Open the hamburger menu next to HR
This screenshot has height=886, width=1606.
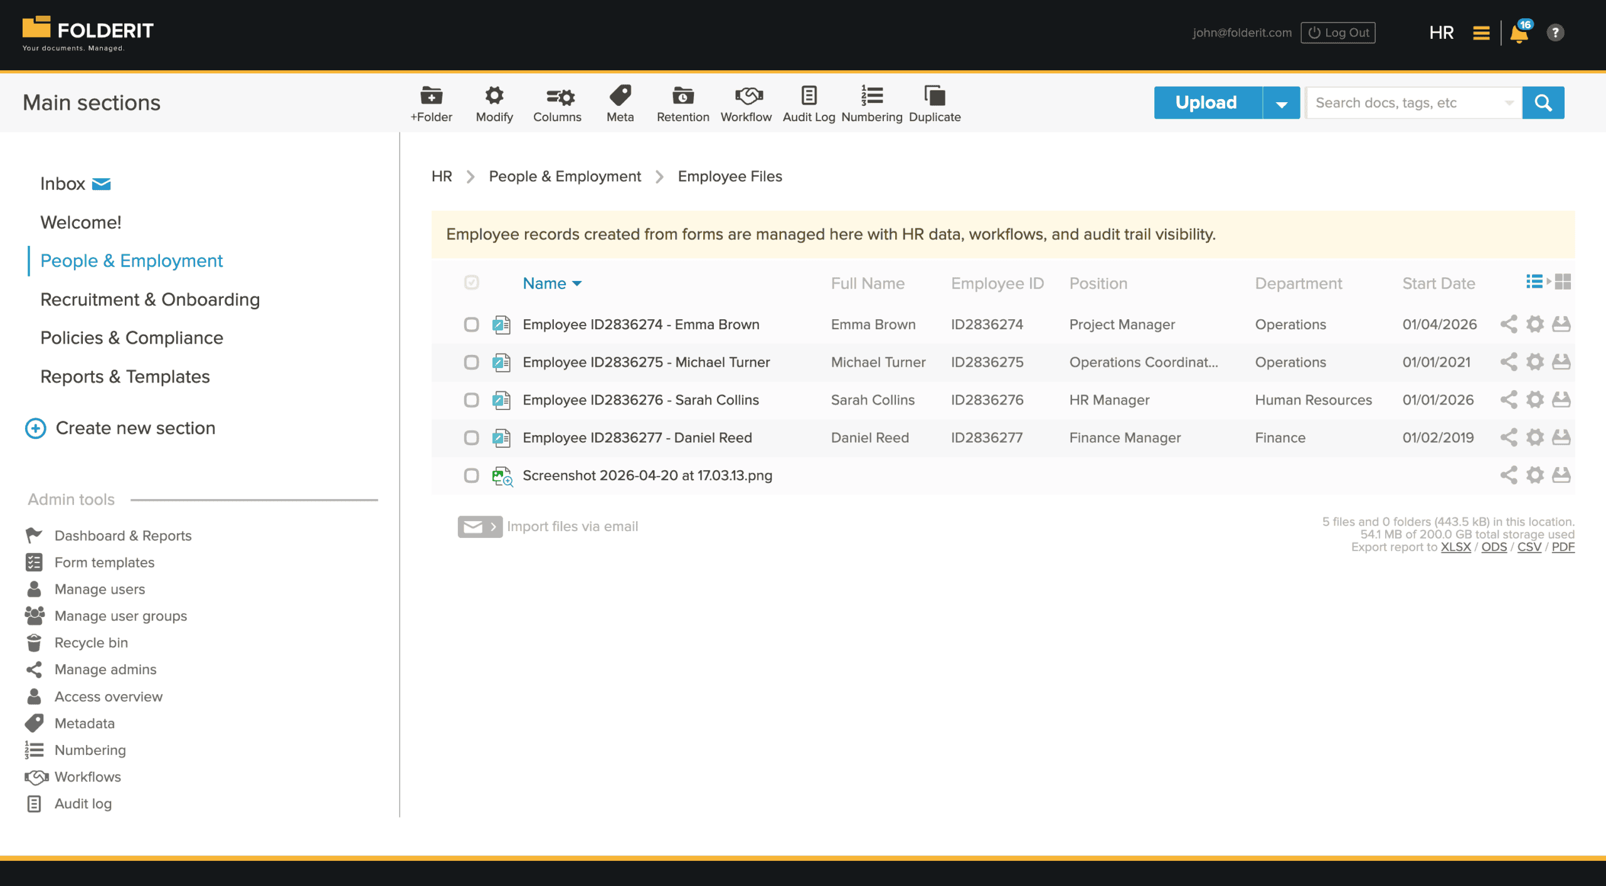click(x=1481, y=33)
